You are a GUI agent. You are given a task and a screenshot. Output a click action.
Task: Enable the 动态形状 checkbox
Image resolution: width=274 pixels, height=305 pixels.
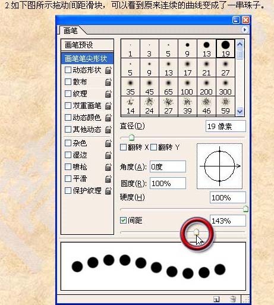tap(68, 70)
